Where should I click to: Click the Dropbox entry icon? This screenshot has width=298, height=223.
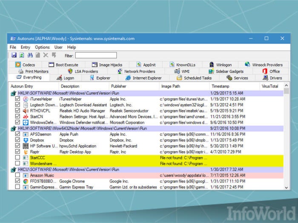click(26, 140)
